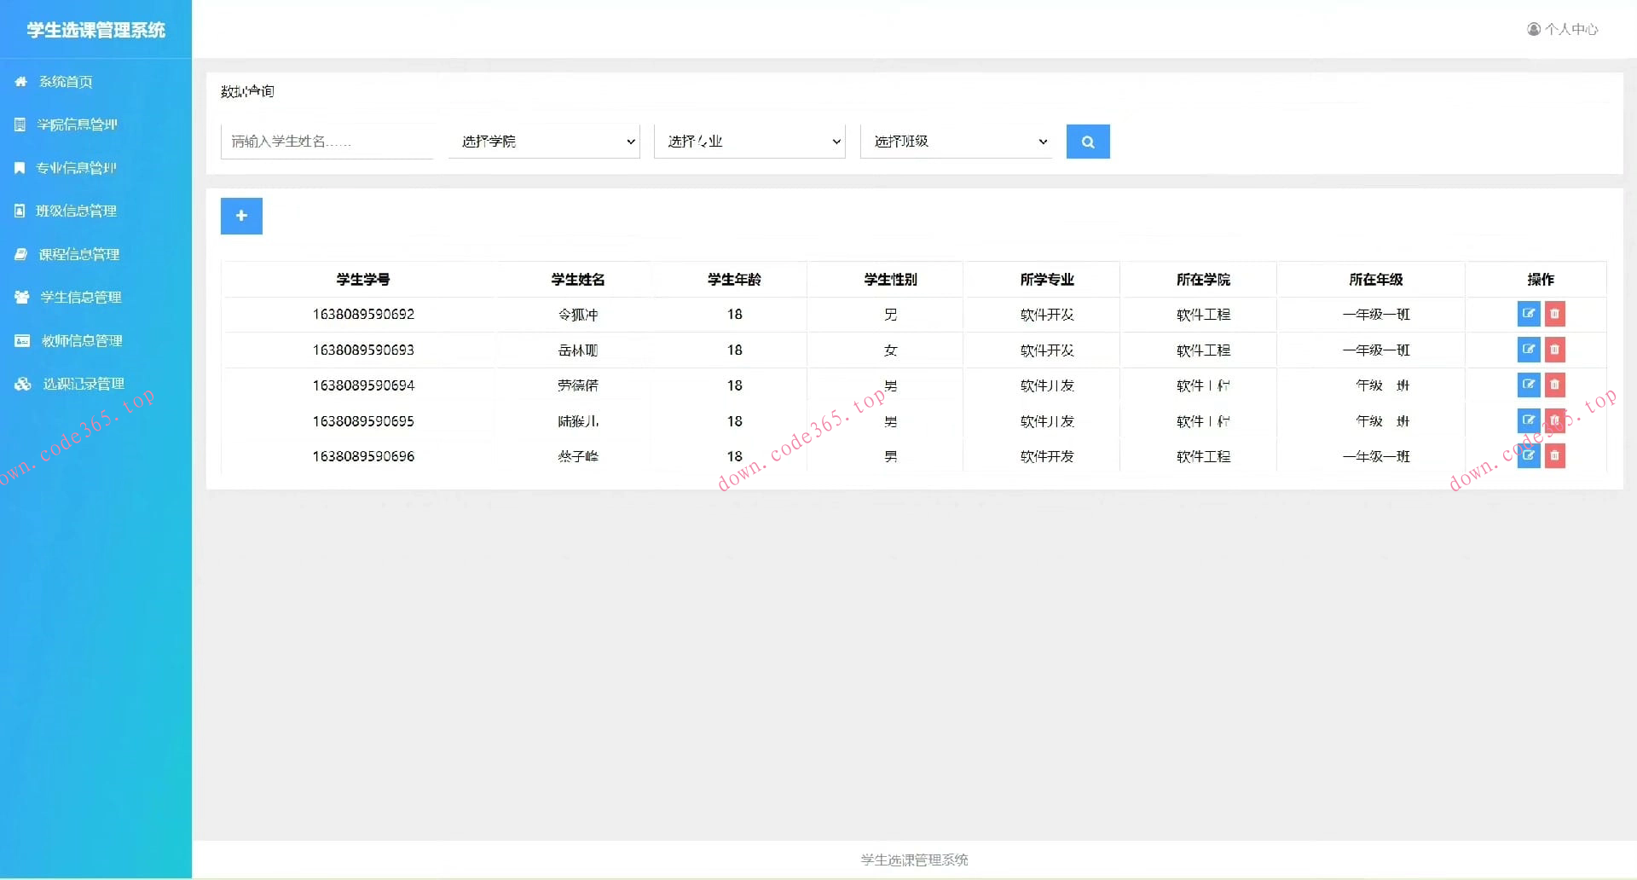Click the plus button to add a student
The width and height of the screenshot is (1637, 880).
coord(241,216)
